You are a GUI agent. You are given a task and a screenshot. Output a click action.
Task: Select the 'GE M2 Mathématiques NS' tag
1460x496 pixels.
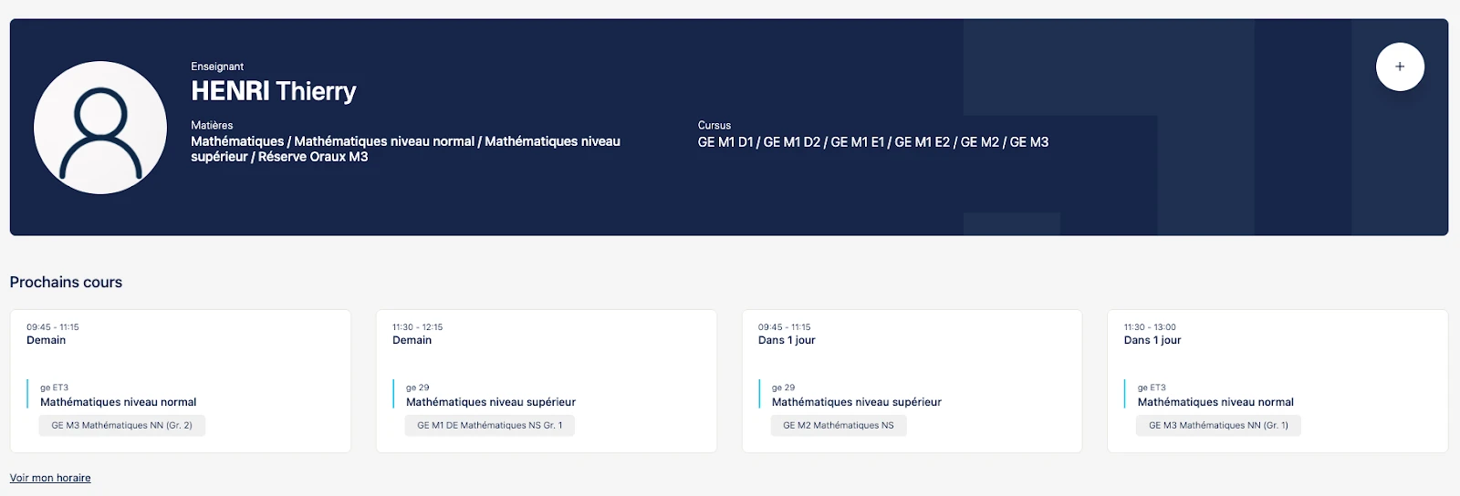(838, 425)
